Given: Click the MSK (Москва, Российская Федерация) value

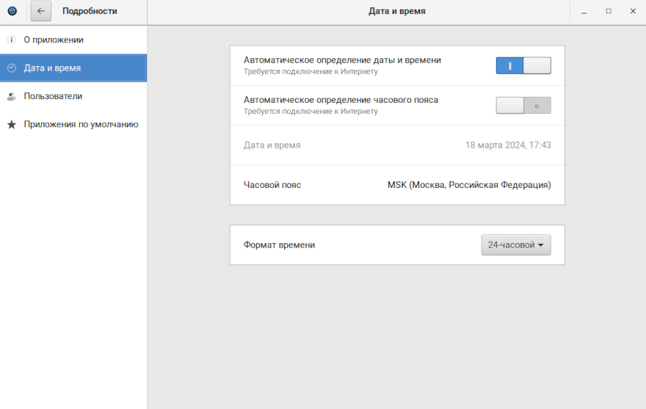Looking at the screenshot, I should pos(469,185).
